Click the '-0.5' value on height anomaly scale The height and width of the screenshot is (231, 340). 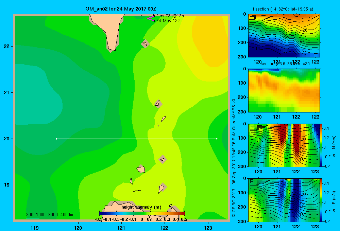click(x=99, y=219)
